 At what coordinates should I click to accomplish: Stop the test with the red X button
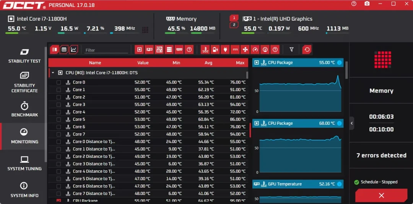coord(381,196)
